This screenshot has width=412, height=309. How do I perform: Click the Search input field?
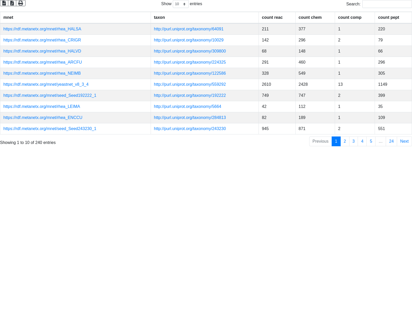[387, 4]
